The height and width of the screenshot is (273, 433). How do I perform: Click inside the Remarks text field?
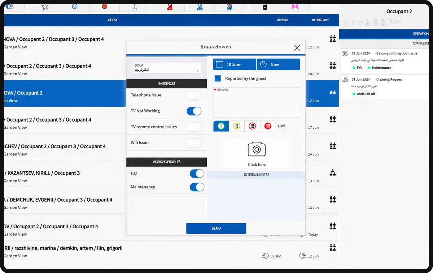point(257,102)
